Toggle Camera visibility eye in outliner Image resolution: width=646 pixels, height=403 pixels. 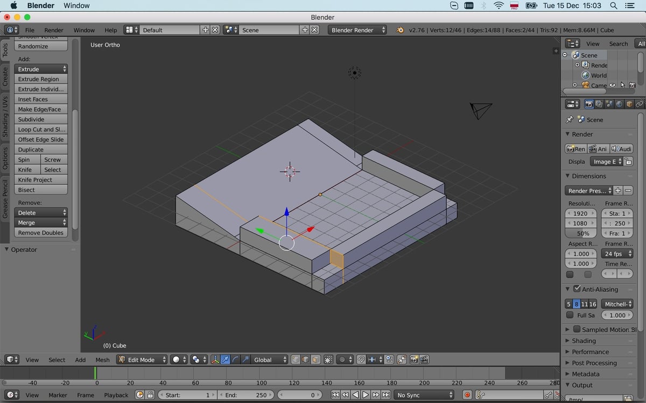click(613, 85)
